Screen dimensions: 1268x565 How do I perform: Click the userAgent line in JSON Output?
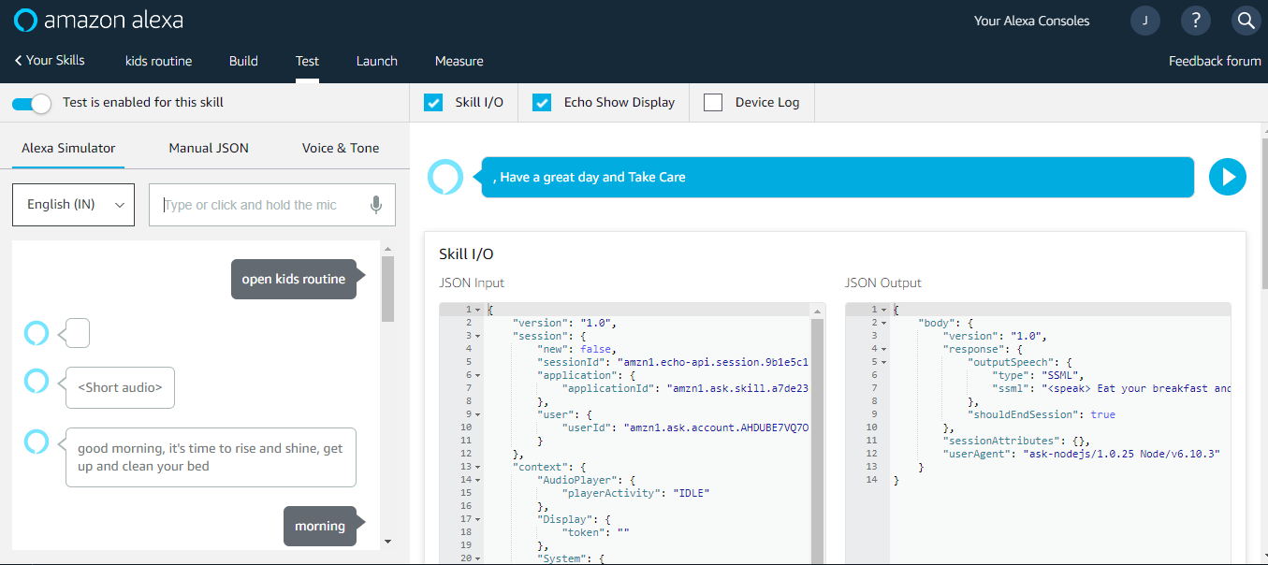(x=1082, y=454)
